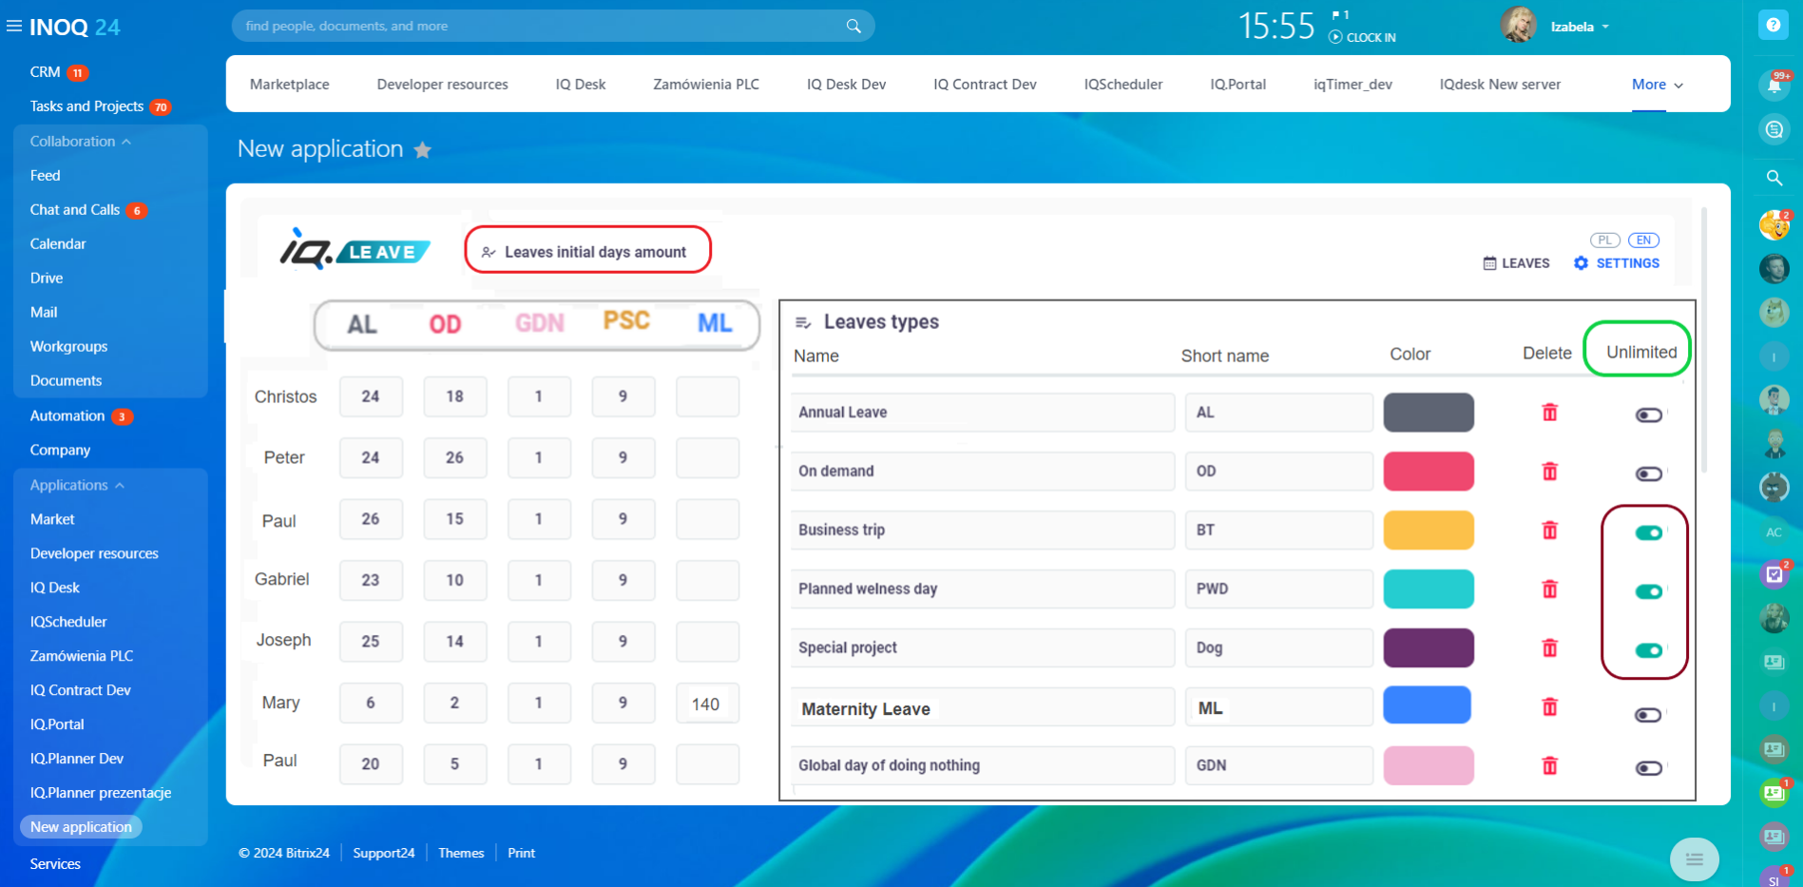The width and height of the screenshot is (1803, 887).
Task: Open Tasks and Projects in sidebar
Action: tap(86, 106)
